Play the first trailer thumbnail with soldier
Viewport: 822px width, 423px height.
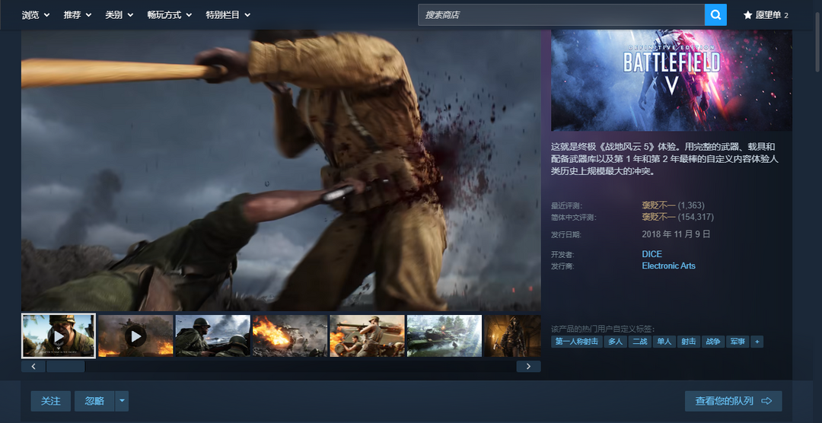(x=58, y=336)
